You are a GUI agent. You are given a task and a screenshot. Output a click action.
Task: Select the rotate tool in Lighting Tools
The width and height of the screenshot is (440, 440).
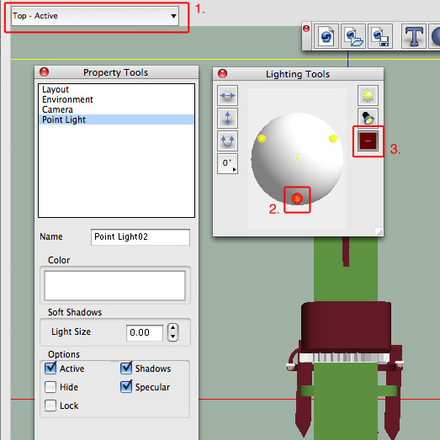point(227,140)
